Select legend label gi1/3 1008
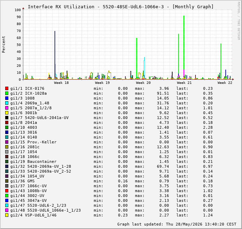The image size is (242, 229). point(23,98)
